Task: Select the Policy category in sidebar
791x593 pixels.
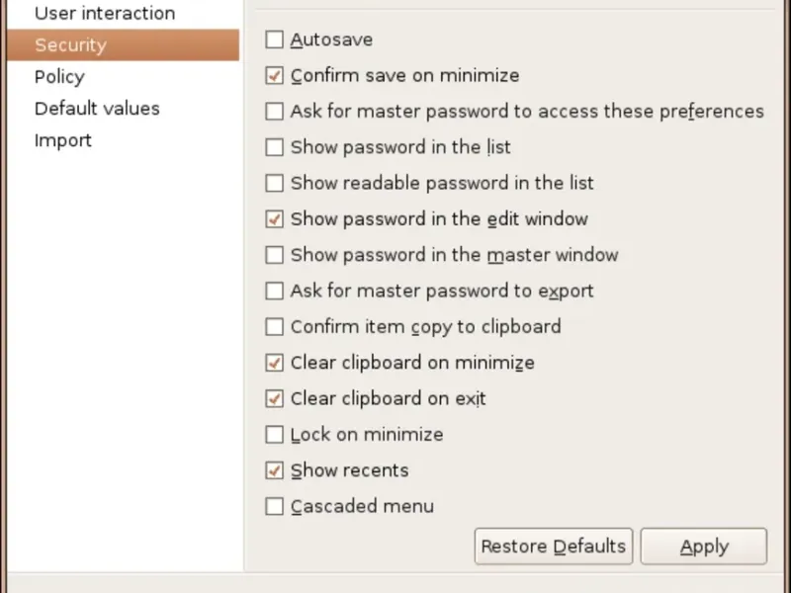Action: coord(59,77)
